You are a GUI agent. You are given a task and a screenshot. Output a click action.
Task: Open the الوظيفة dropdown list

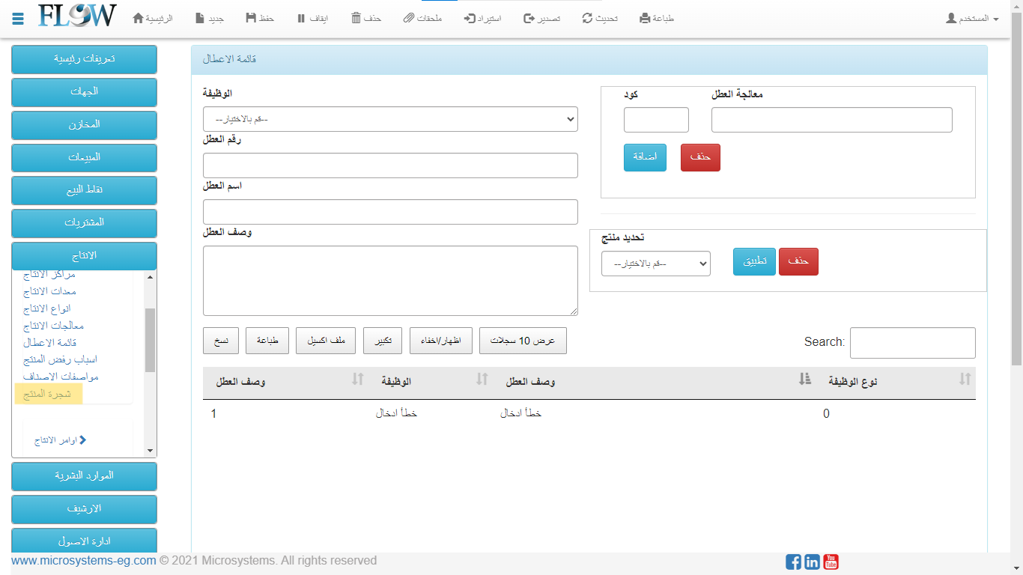coord(390,119)
